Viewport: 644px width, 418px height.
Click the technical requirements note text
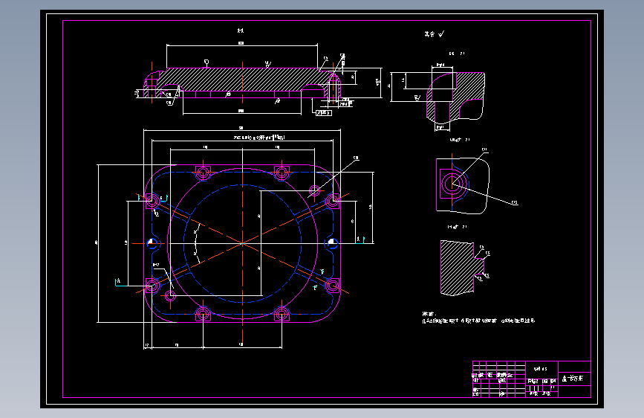[x=478, y=317]
